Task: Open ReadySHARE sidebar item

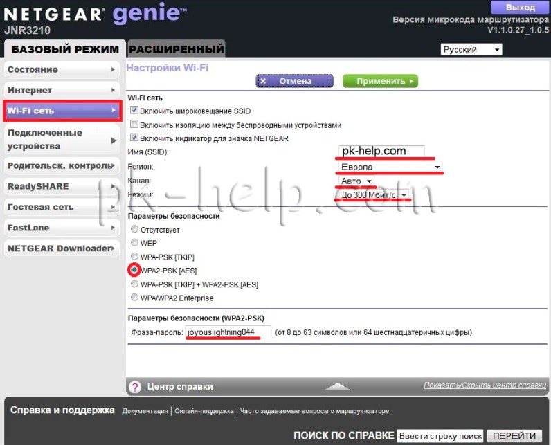Action: pyautogui.click(x=62, y=186)
